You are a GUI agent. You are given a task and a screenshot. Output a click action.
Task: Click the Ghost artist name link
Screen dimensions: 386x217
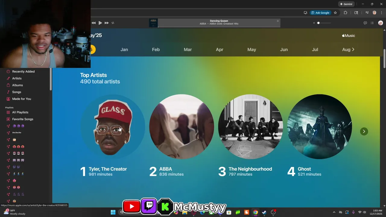click(x=304, y=169)
